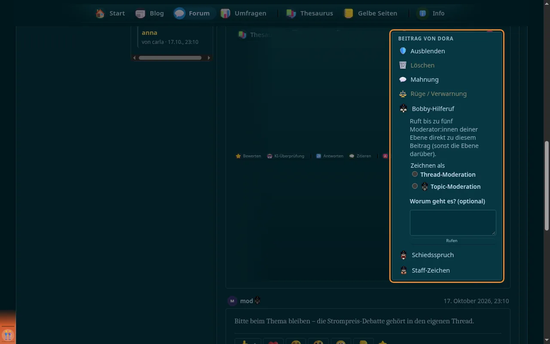Click the Bewerten star icon
This screenshot has width=550, height=344.
238,156
